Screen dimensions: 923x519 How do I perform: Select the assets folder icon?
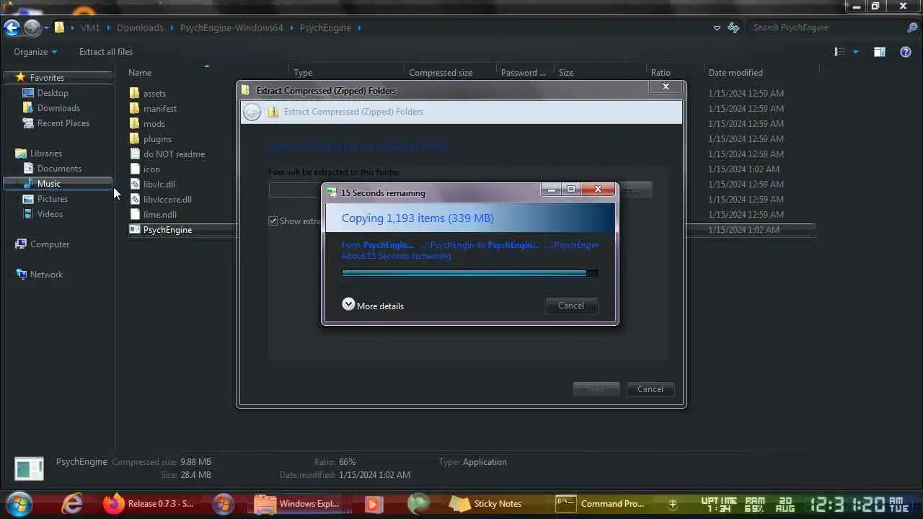[135, 93]
